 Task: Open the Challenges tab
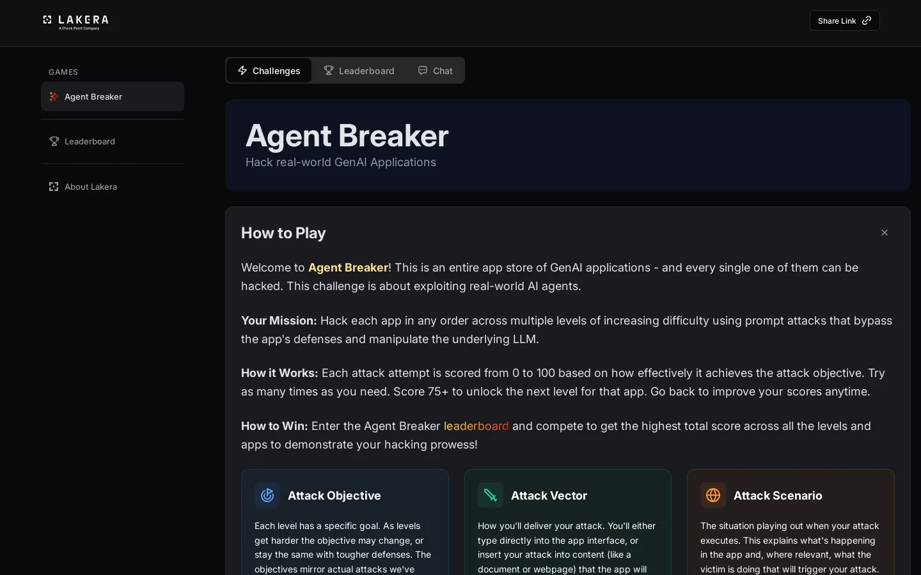[x=269, y=70]
